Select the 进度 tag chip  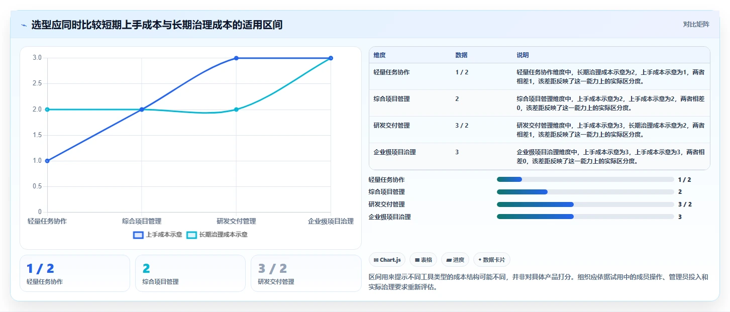tap(456, 260)
